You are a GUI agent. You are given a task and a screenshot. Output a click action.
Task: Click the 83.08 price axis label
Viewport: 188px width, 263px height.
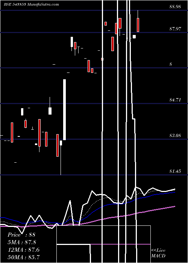tap(175, 136)
